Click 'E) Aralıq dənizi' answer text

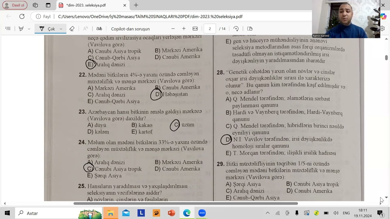point(106,64)
